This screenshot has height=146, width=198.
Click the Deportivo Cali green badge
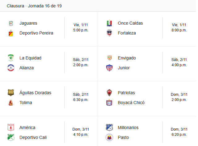(x=11, y=137)
